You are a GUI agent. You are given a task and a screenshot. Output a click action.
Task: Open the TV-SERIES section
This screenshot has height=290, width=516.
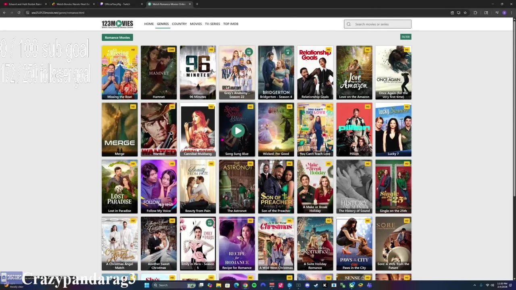212,24
